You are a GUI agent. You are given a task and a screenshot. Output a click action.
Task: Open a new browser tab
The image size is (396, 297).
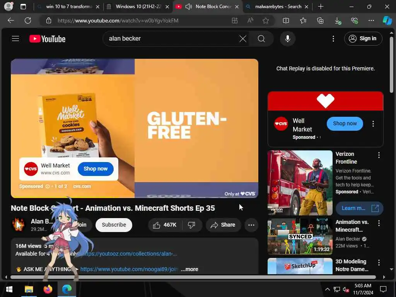pyautogui.click(x=321, y=7)
